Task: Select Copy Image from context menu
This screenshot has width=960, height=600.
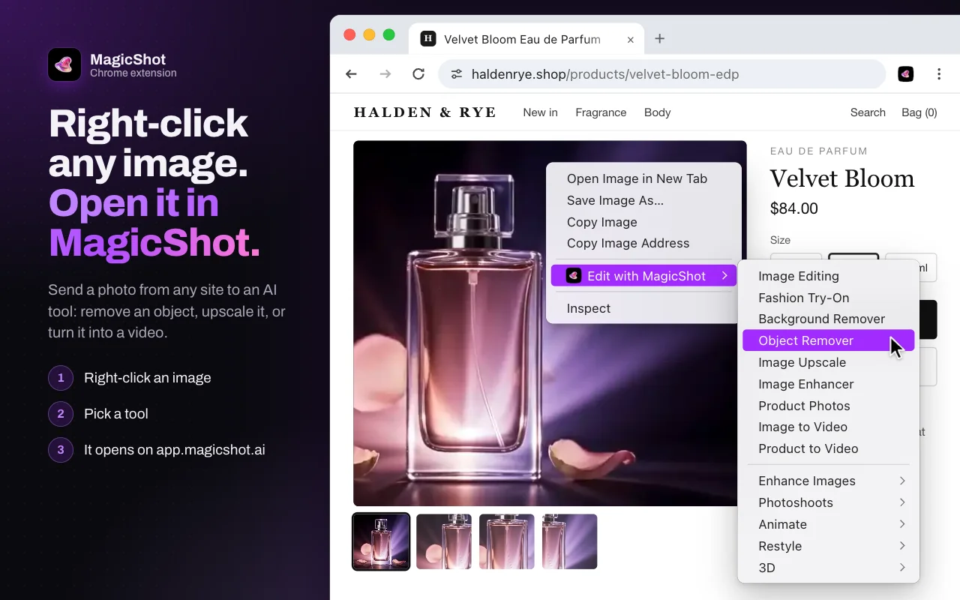Action: pyautogui.click(x=643, y=222)
